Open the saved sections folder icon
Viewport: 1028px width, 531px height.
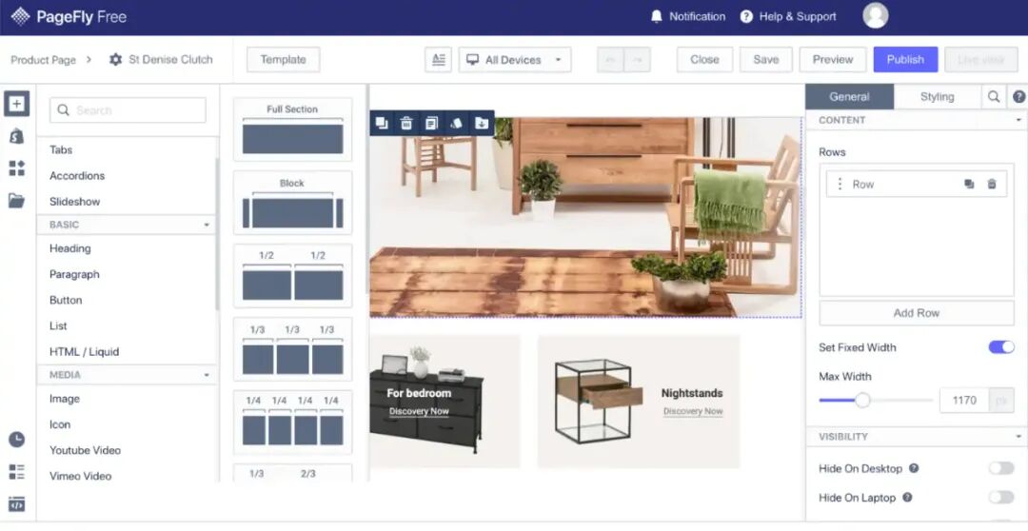16,200
